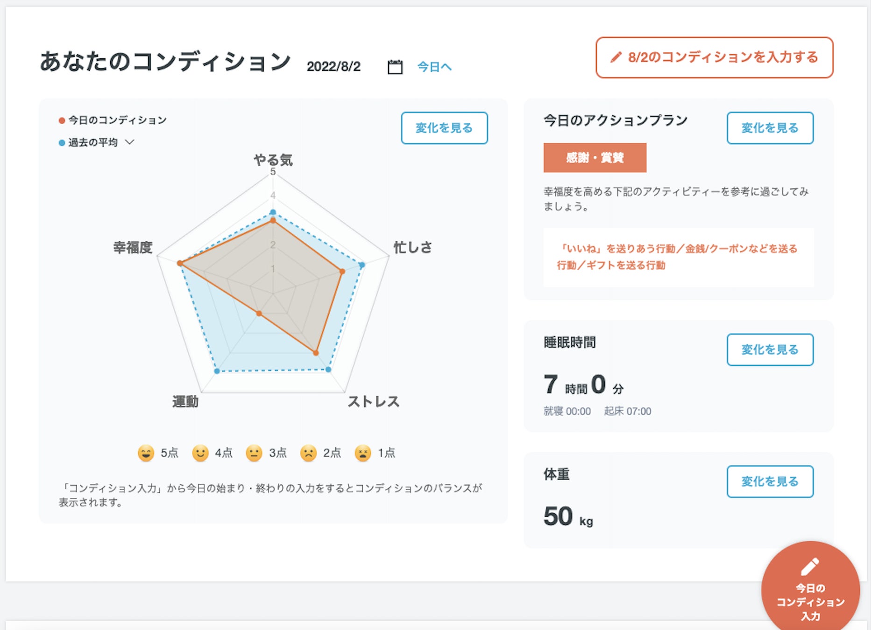Image resolution: width=871 pixels, height=630 pixels.
Task: Click the 4点 smiling emoji icon
Action: [x=200, y=453]
